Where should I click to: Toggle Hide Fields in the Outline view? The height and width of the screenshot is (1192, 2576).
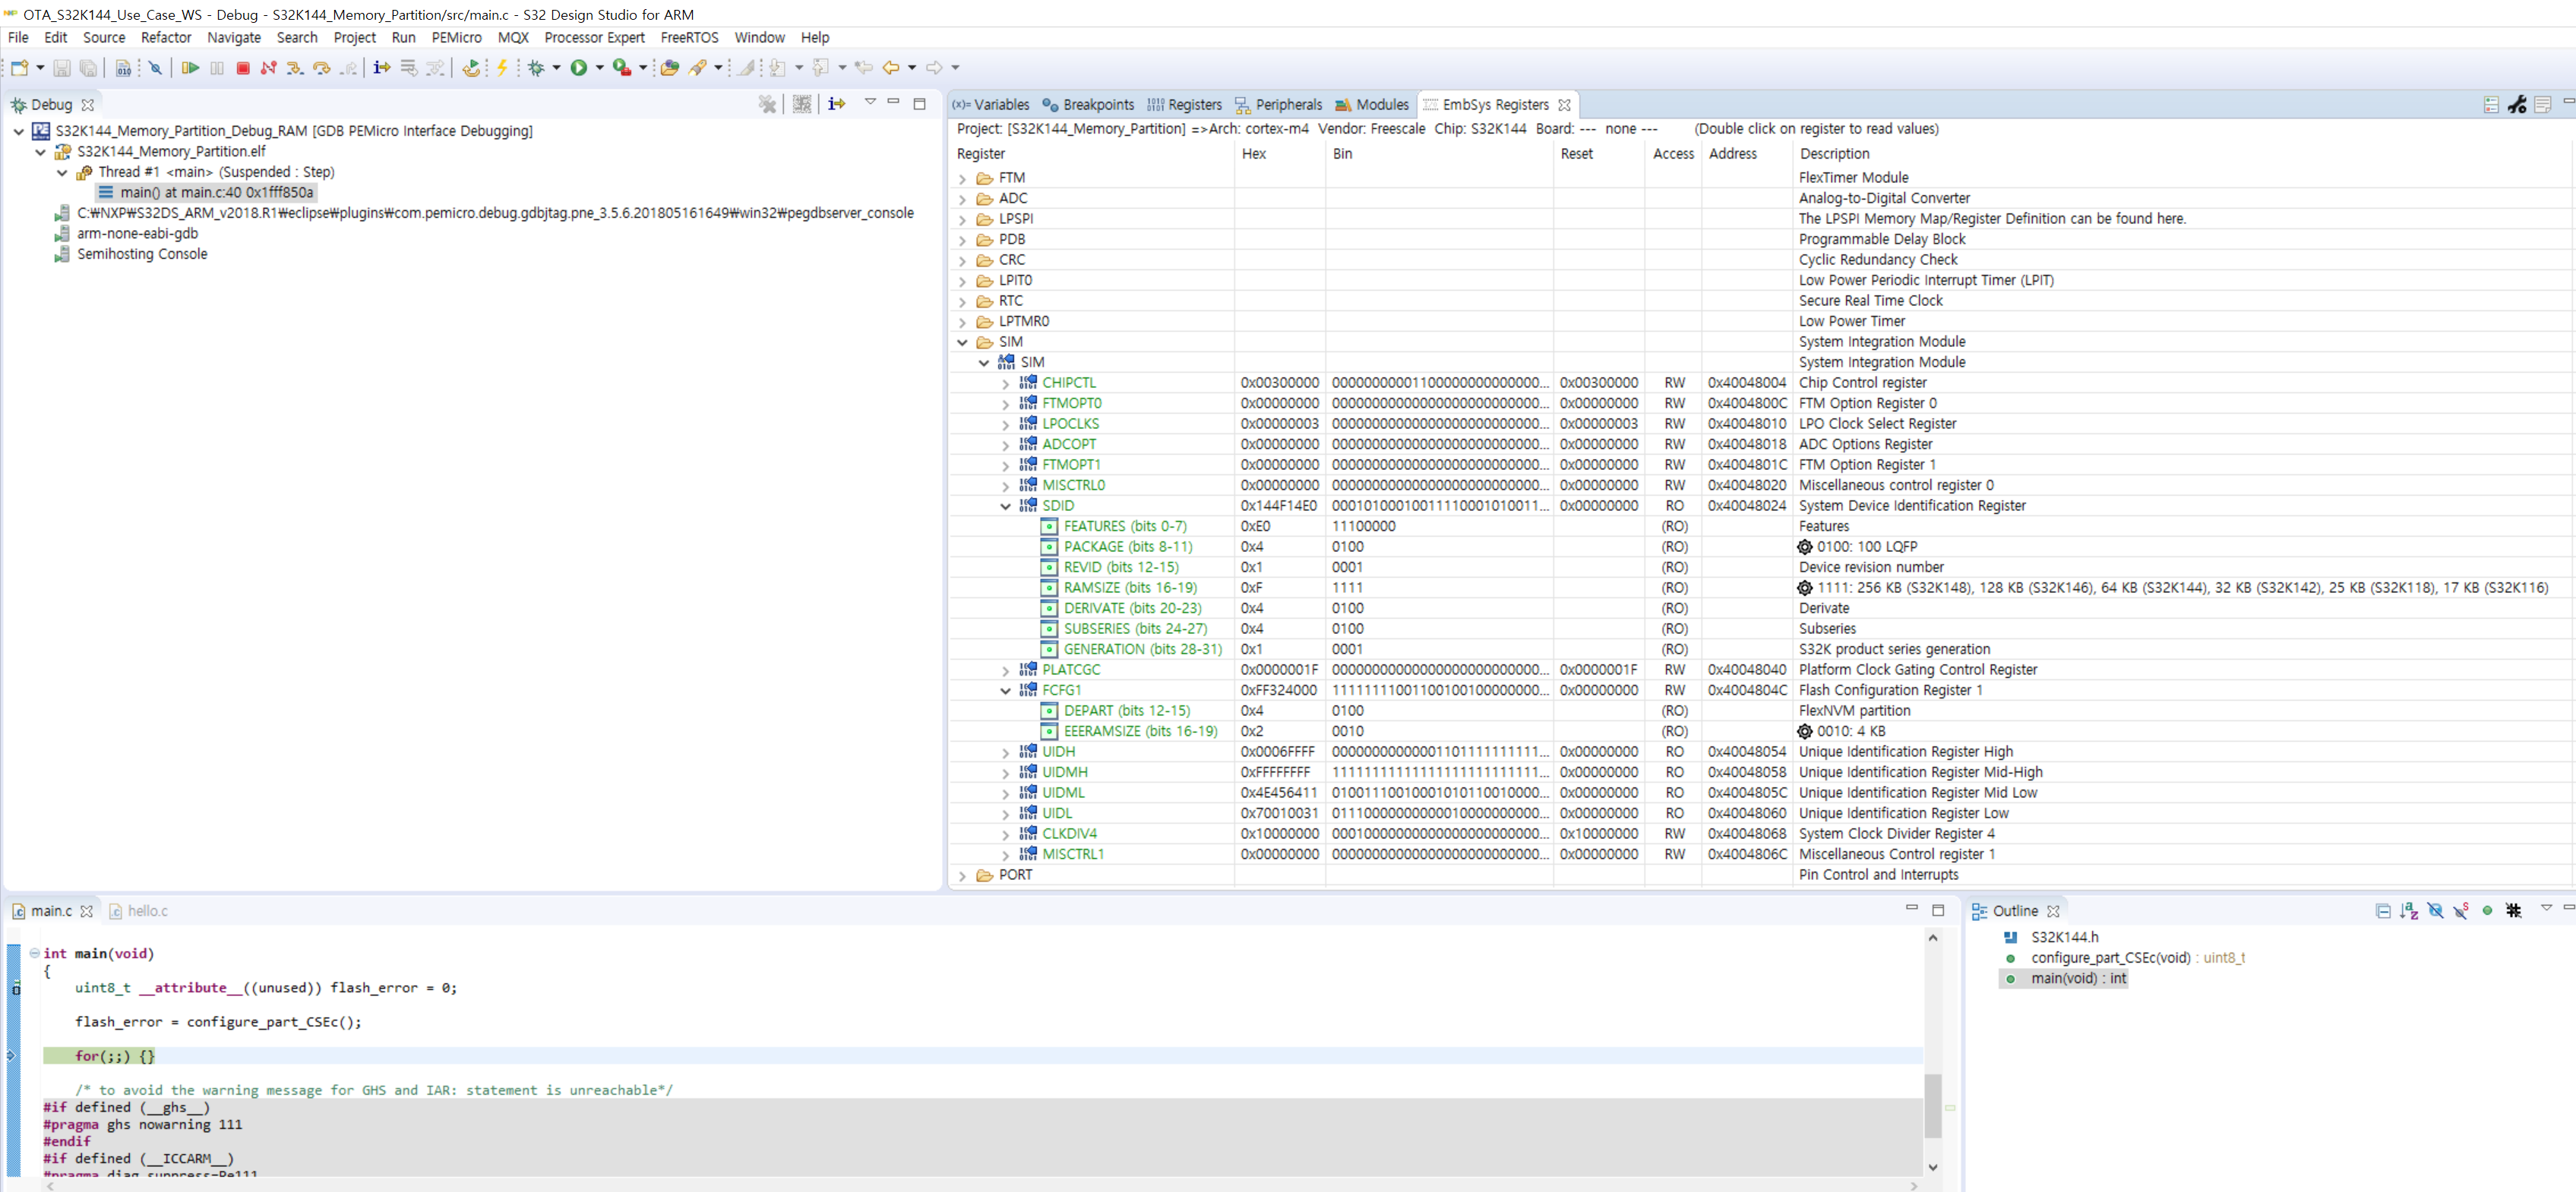point(2436,910)
